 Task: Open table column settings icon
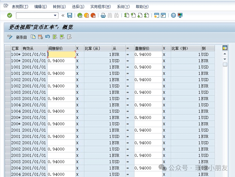(x=225, y=48)
